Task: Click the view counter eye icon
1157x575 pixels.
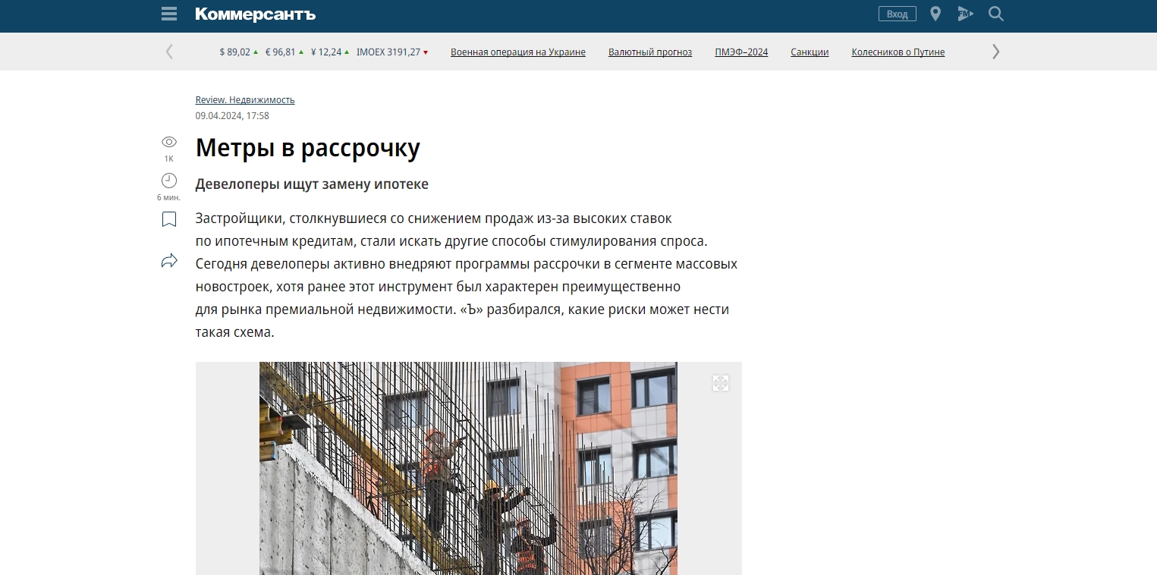Action: pos(168,143)
